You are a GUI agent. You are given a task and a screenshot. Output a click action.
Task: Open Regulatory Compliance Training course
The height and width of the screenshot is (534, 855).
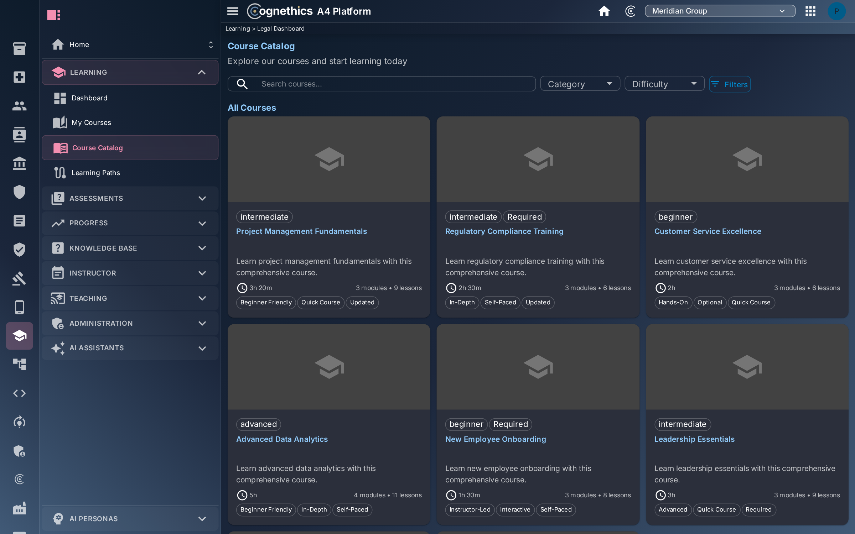pos(504,231)
